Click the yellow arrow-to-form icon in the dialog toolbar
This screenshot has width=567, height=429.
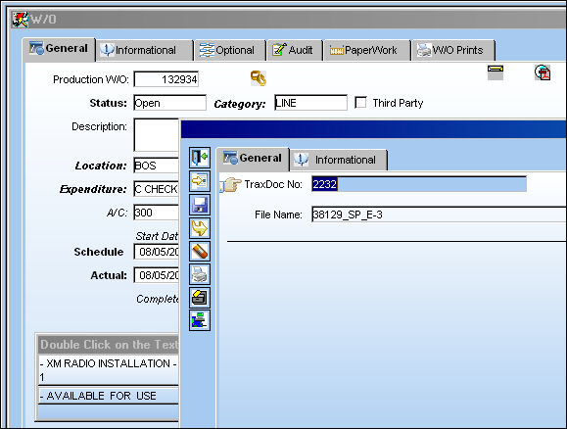click(200, 181)
